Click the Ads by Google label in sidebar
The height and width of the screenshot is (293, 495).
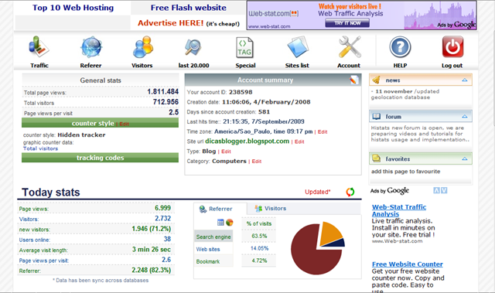click(x=390, y=190)
